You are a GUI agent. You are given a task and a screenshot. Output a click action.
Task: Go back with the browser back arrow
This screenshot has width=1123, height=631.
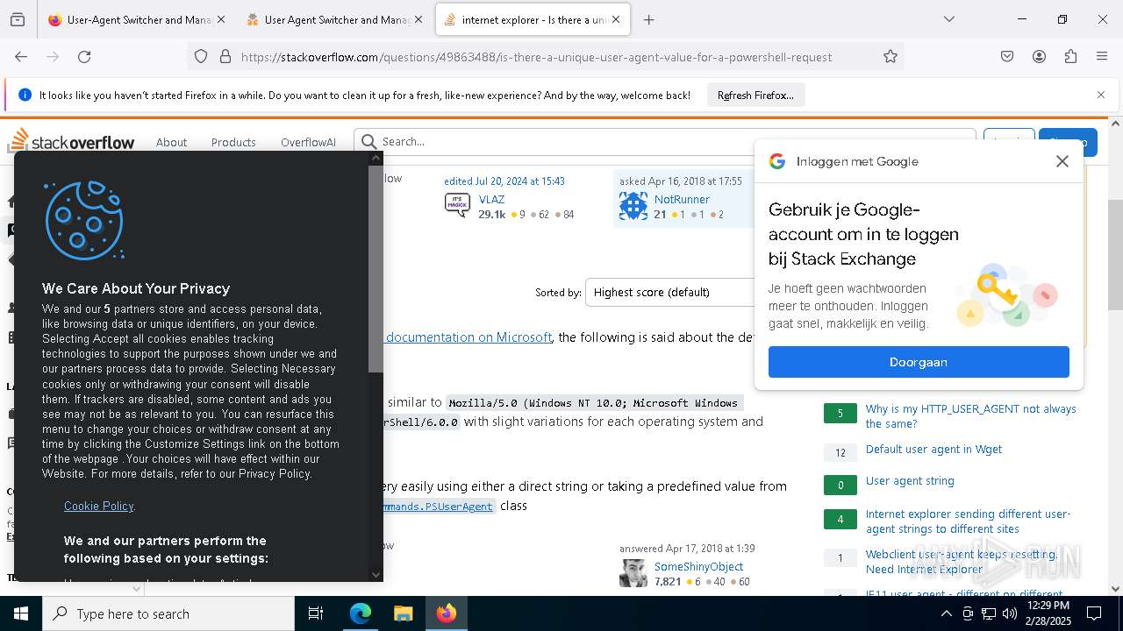(x=21, y=56)
